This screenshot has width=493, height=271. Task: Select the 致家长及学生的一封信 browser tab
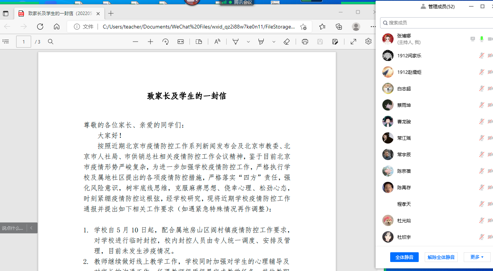tap(56, 13)
